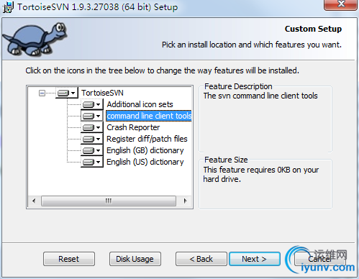Cancel the TortoiseSVN setup
Screen dimensions: 359x279
pos(320,259)
